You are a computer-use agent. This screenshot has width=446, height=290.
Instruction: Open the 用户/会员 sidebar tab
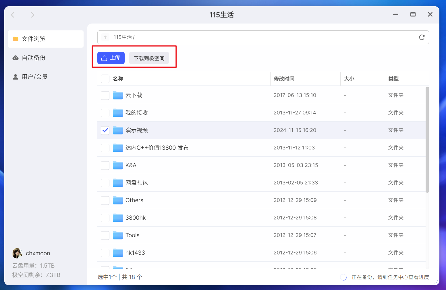point(46,77)
